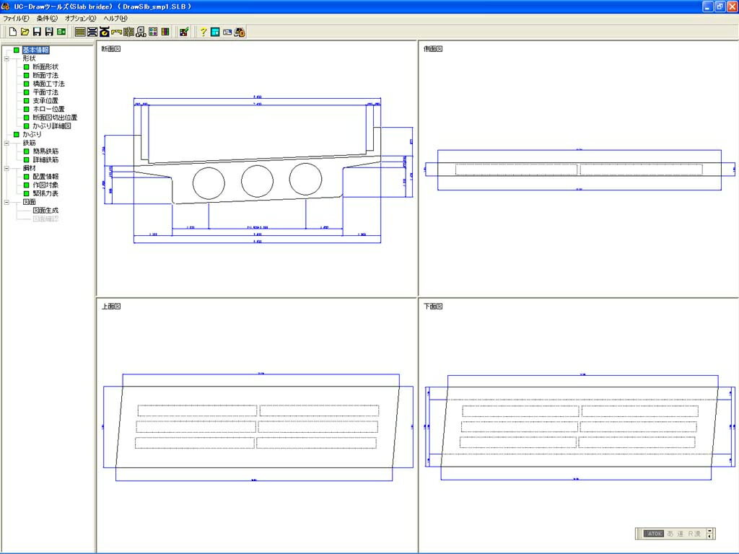This screenshot has height=554, width=739.
Task: Toggle the green indicator next to かぶり
Action: point(16,134)
